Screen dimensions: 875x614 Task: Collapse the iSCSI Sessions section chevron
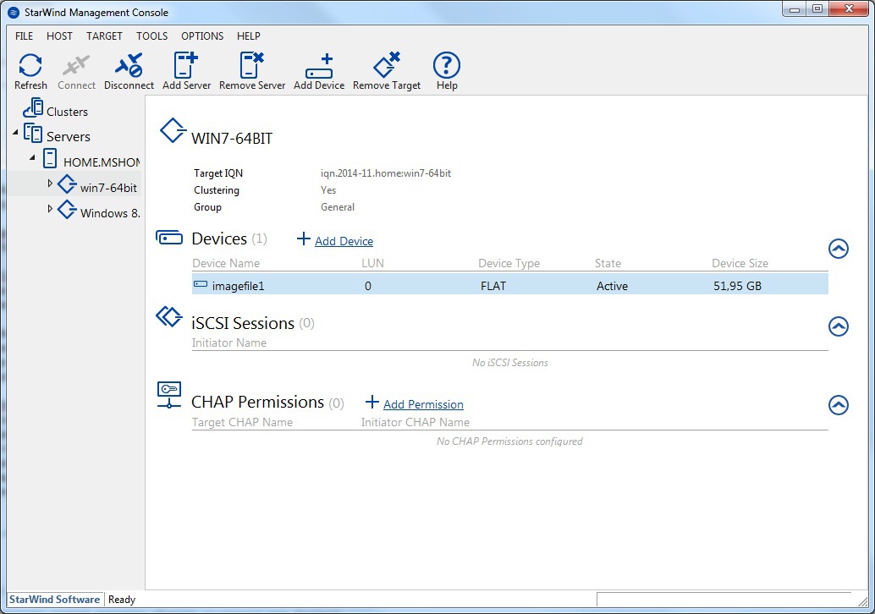pos(838,326)
